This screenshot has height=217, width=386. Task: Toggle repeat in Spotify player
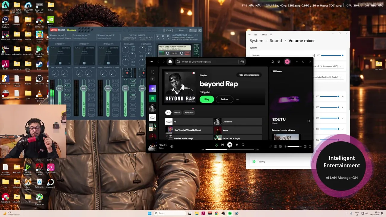pos(243,145)
